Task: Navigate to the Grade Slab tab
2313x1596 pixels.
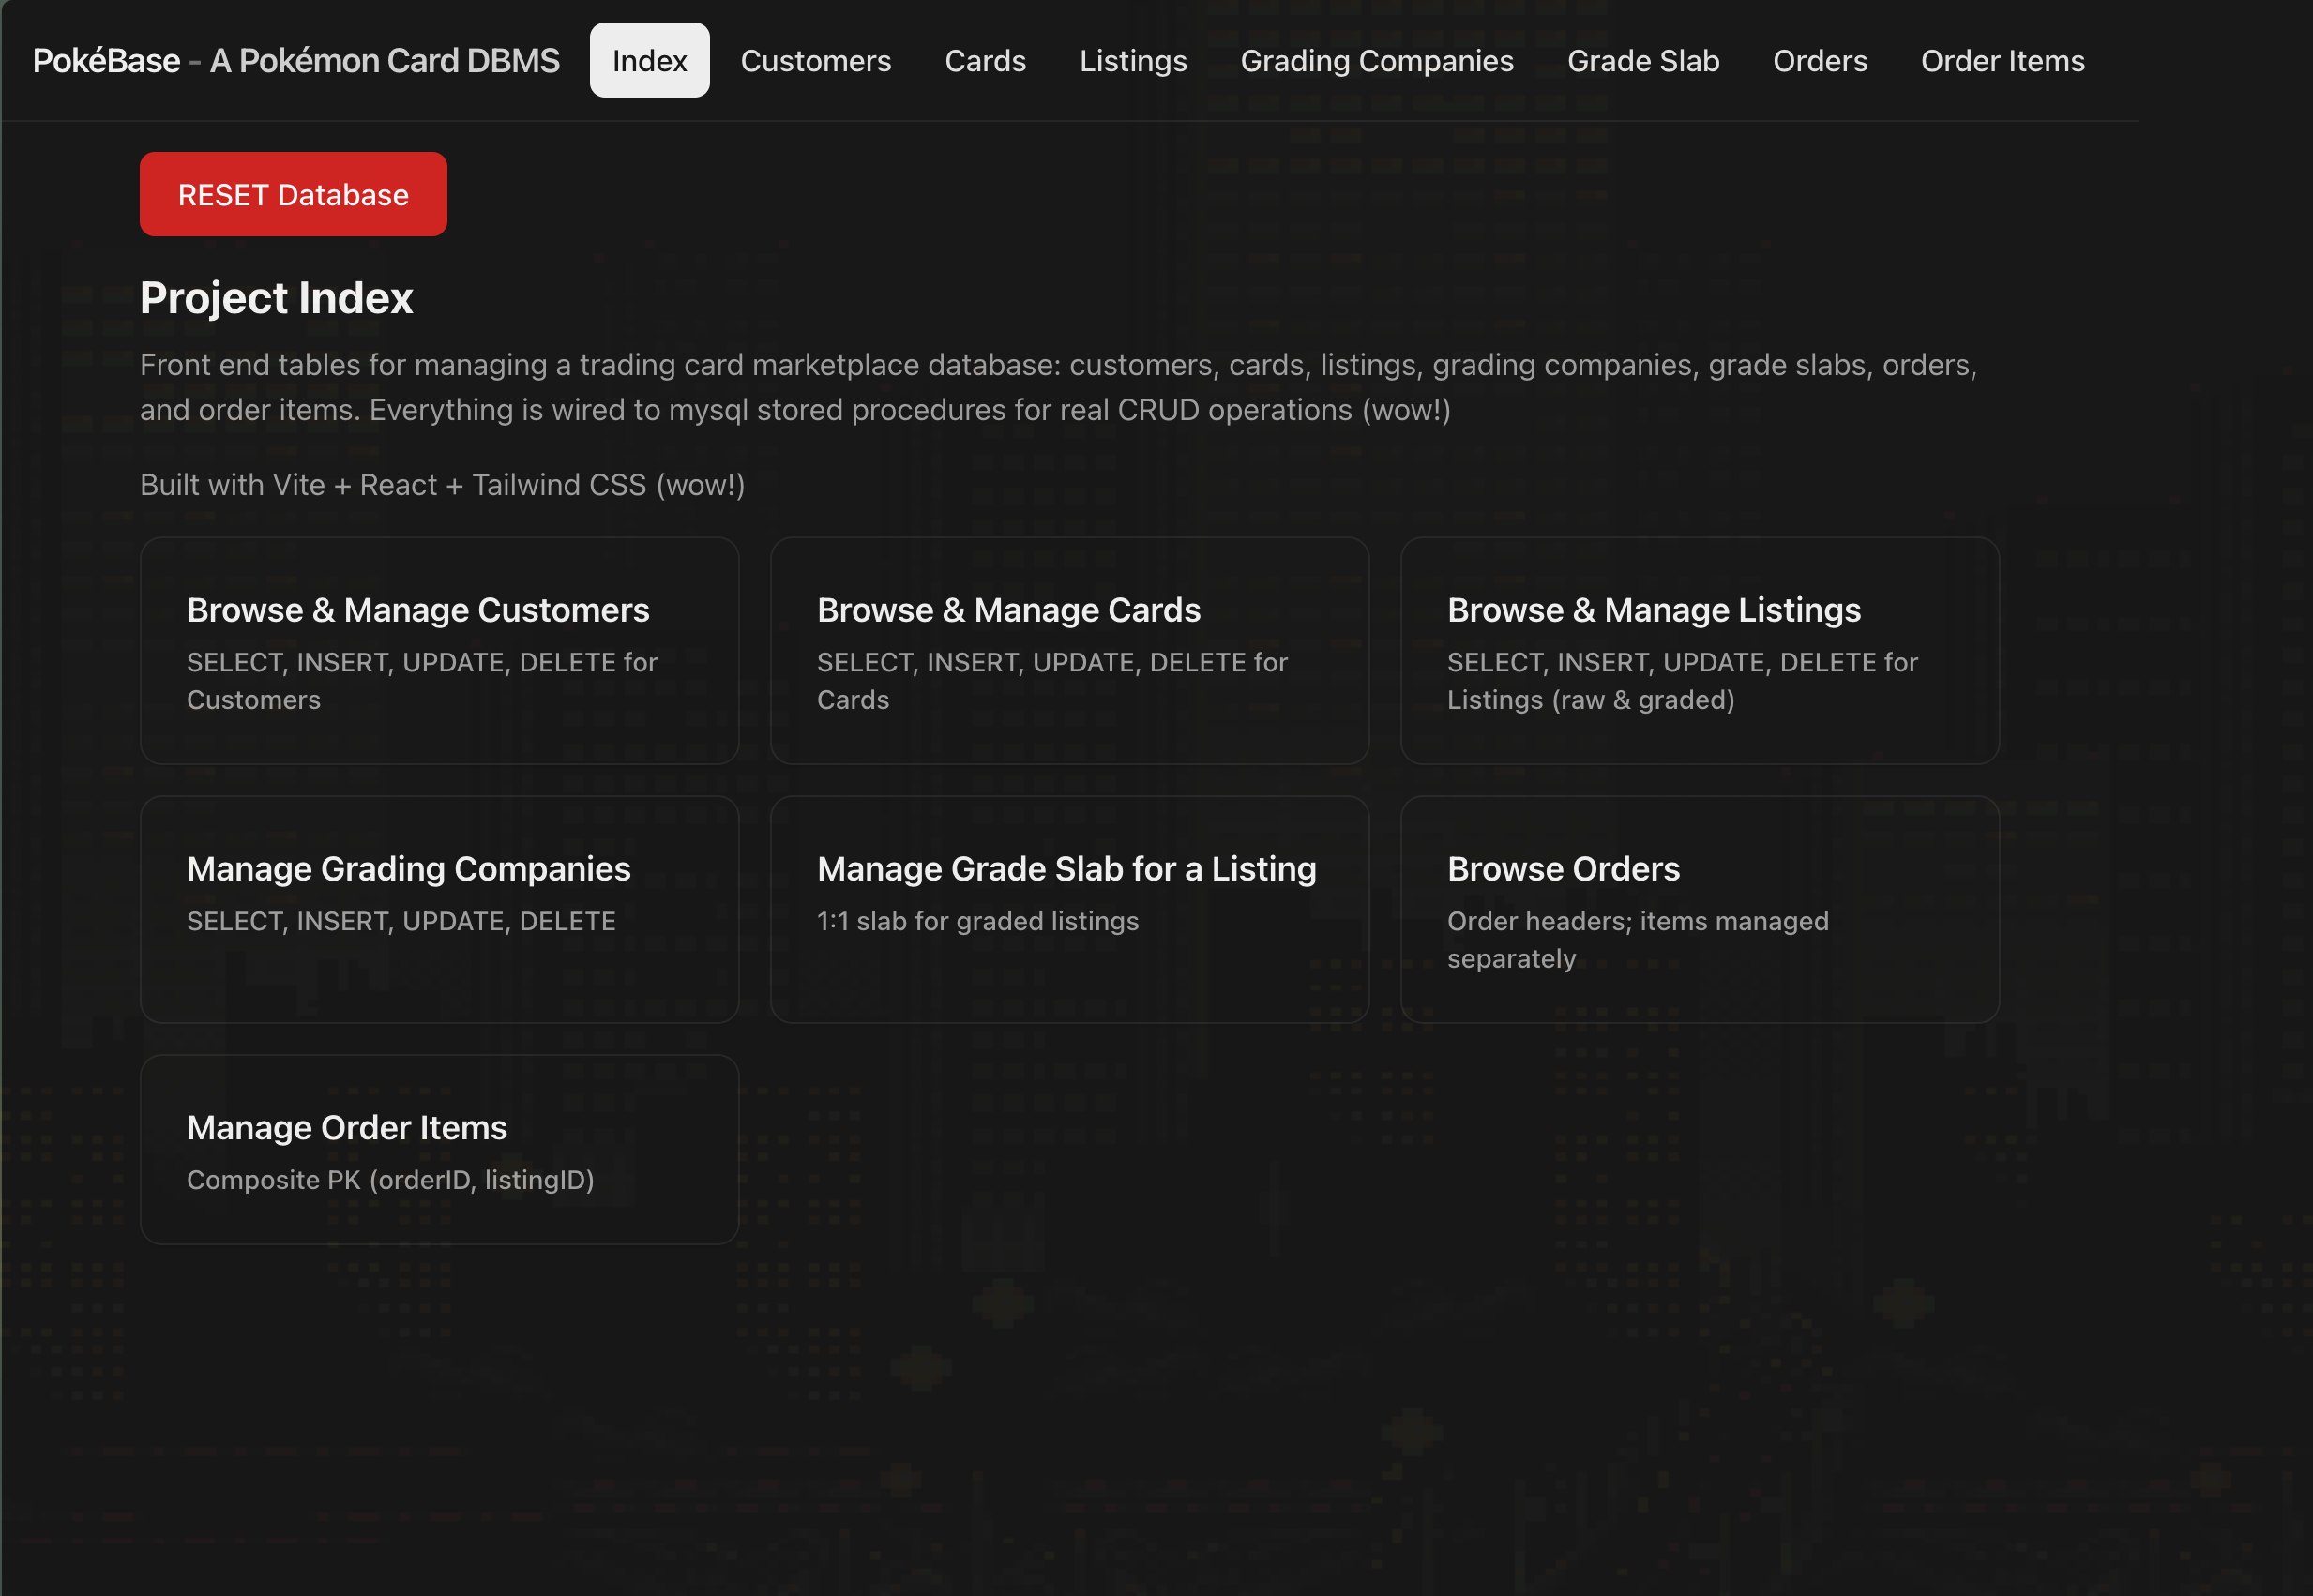Action: (x=1642, y=60)
